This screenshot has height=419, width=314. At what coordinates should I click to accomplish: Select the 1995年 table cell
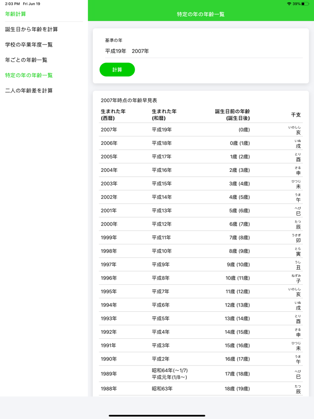109,292
